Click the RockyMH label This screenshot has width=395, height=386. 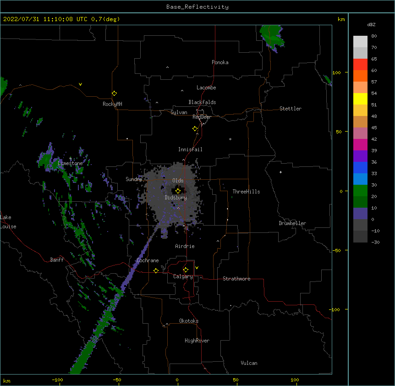pyautogui.click(x=112, y=104)
